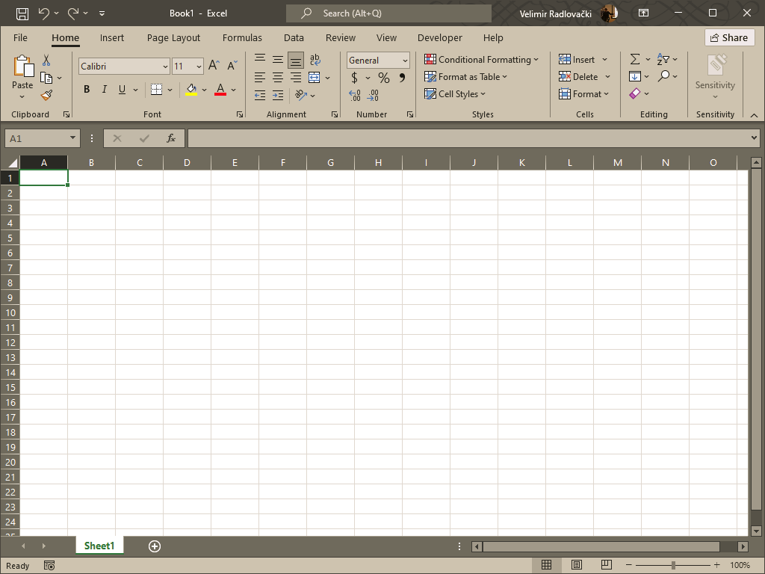Viewport: 765px width, 574px height.
Task: Expand the General number format dropdown
Action: pyautogui.click(x=405, y=61)
